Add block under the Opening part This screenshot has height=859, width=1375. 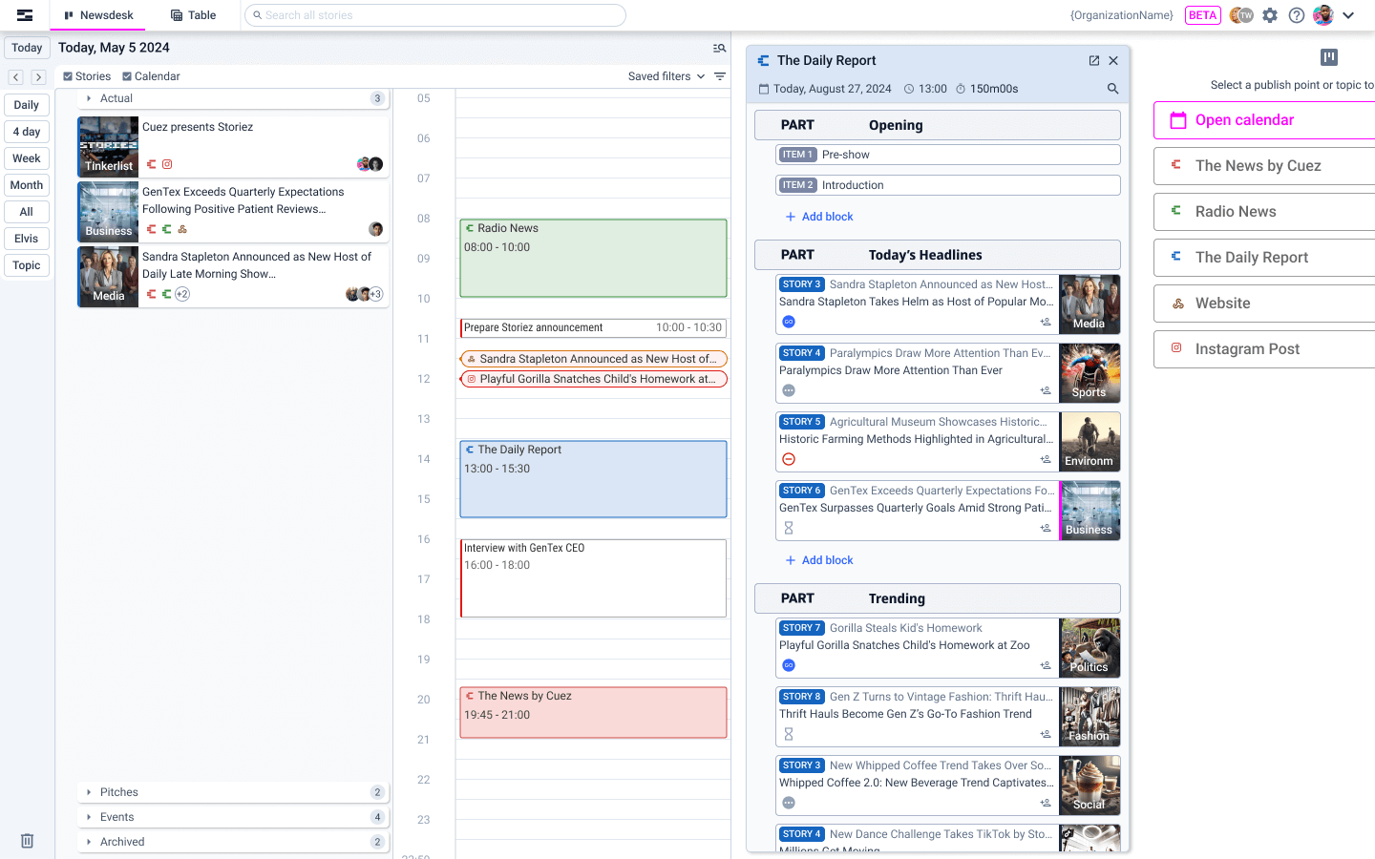(818, 217)
